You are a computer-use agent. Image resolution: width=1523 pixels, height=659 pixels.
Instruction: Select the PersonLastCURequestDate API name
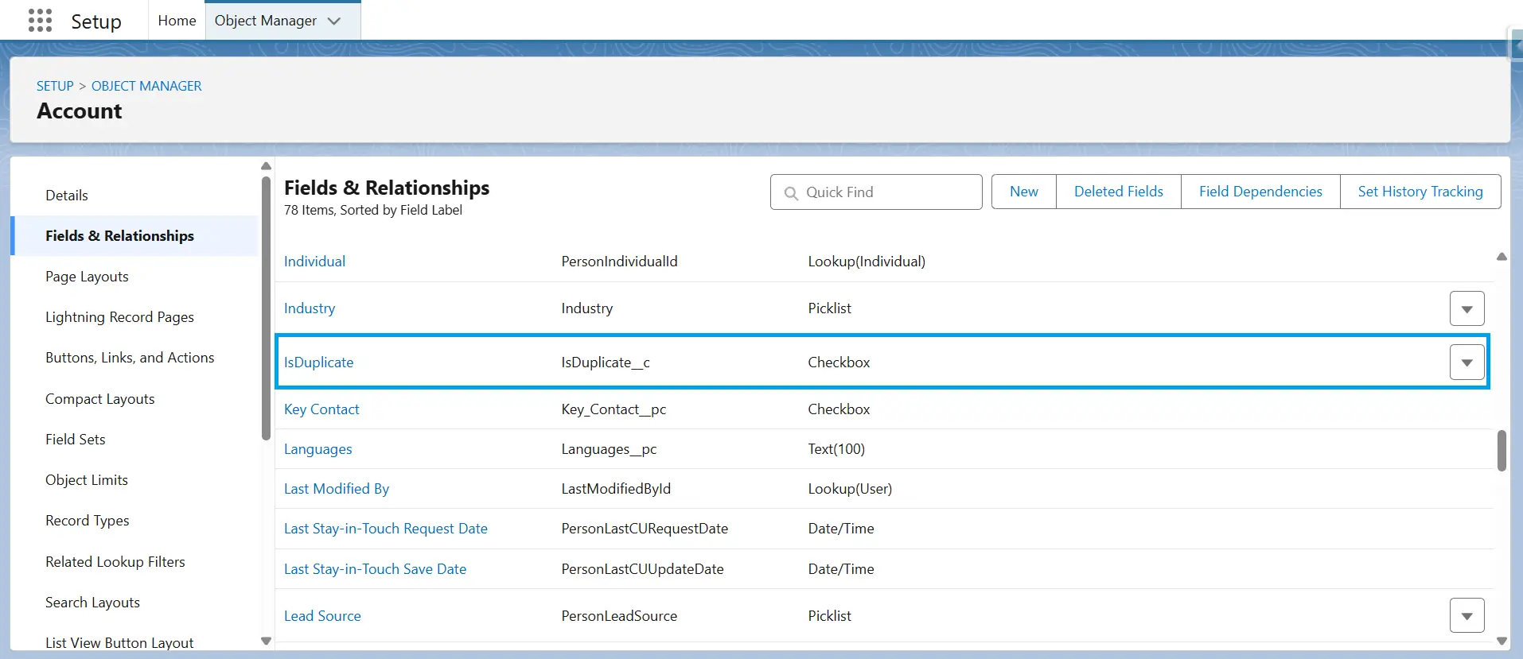pos(645,529)
